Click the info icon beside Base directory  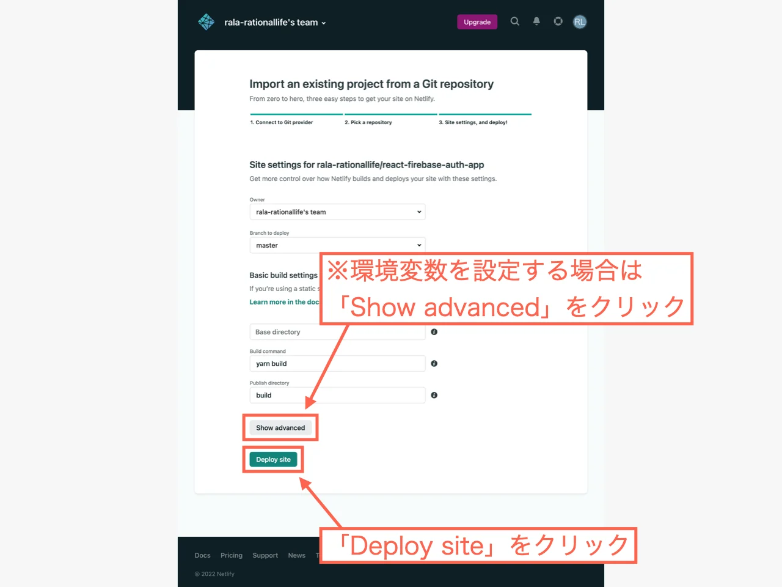click(434, 331)
